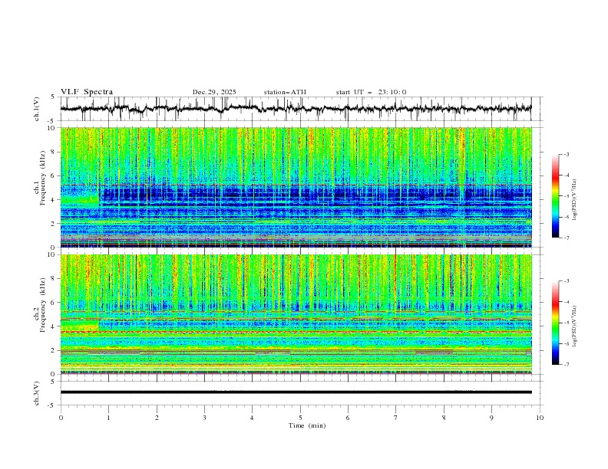Click time axis tick label "8"
This screenshot has width=608, height=469.
pyautogui.click(x=444, y=418)
